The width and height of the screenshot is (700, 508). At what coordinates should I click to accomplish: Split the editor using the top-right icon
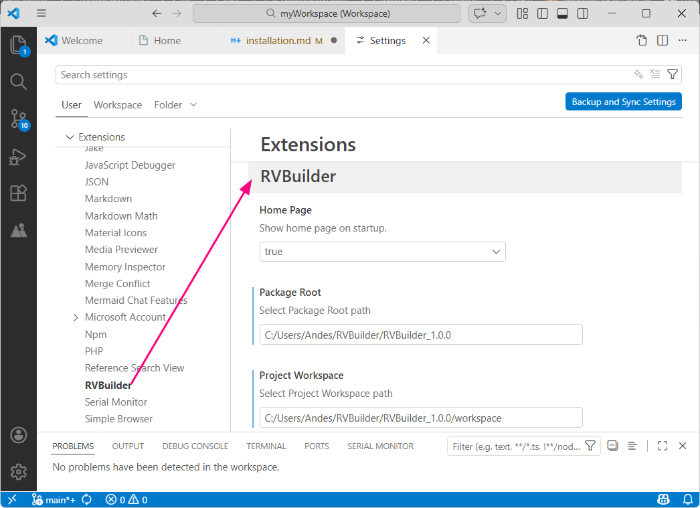click(x=662, y=40)
